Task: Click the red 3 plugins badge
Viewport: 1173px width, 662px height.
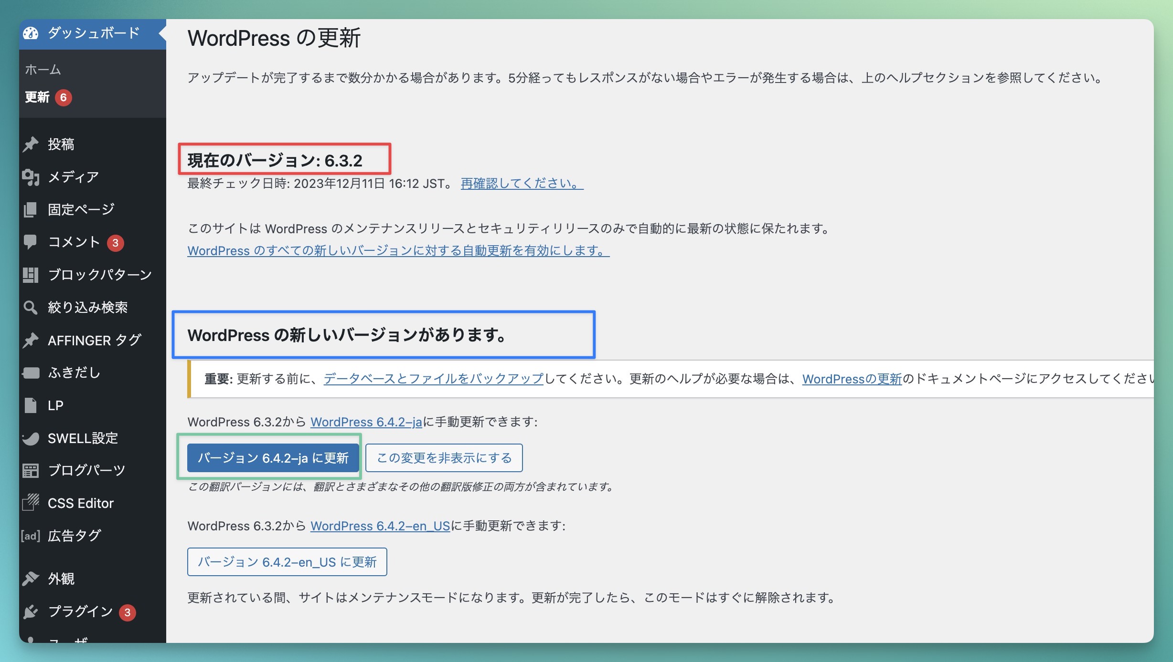Action: 127,612
